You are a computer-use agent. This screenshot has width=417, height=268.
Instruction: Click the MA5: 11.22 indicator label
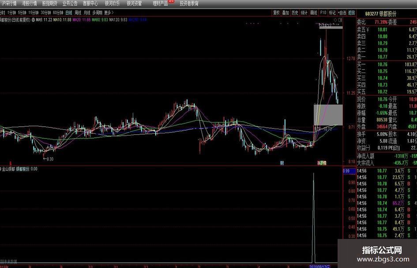tap(44, 20)
